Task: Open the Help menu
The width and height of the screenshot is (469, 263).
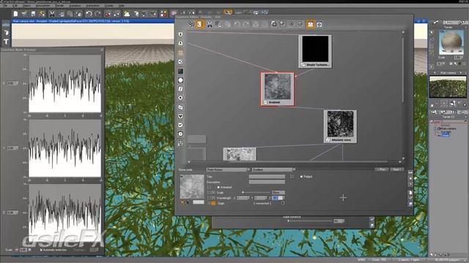Action: point(122,6)
